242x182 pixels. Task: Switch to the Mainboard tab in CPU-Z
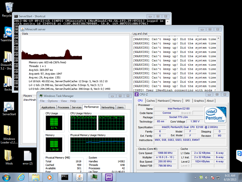[164, 101]
